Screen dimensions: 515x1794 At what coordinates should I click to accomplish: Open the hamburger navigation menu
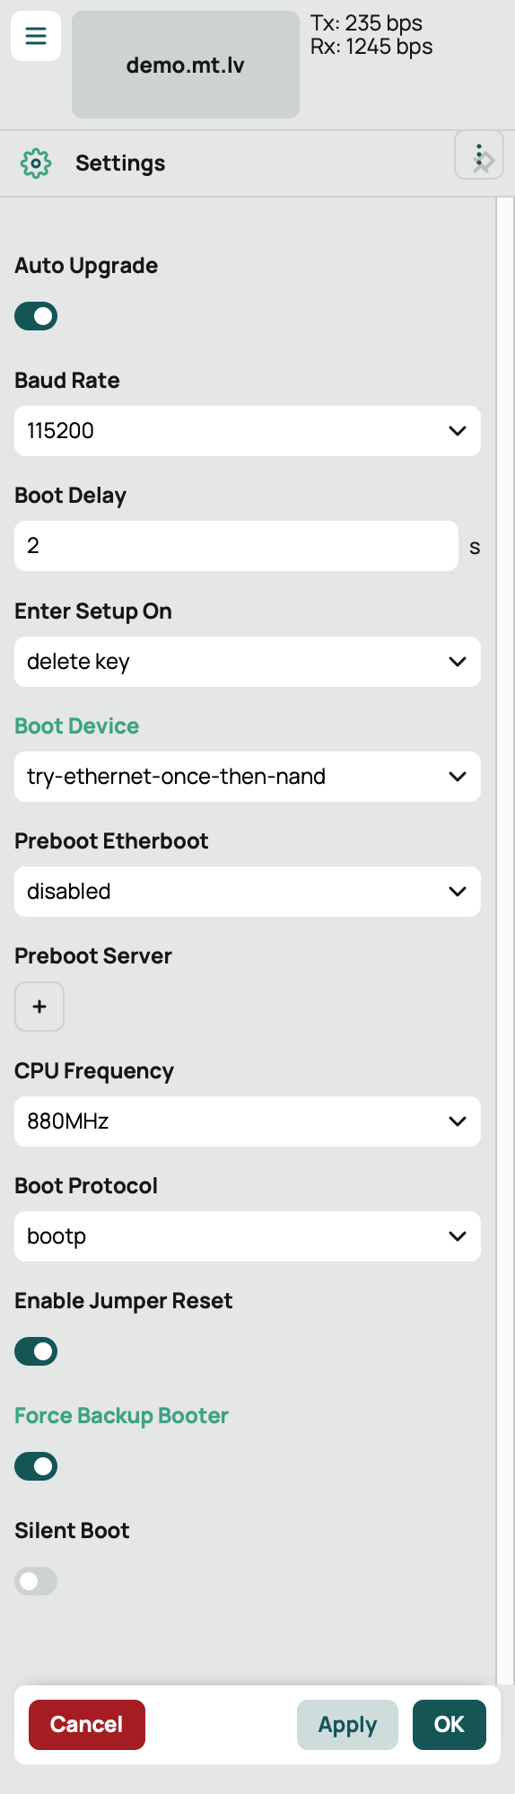pyautogui.click(x=36, y=36)
